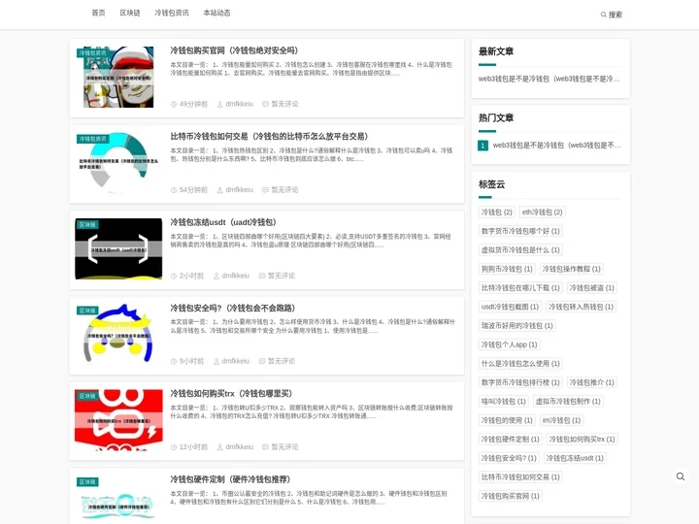This screenshot has width=699, height=524.
Task: Click clock icon beside 9小时前
Action: tap(174, 361)
